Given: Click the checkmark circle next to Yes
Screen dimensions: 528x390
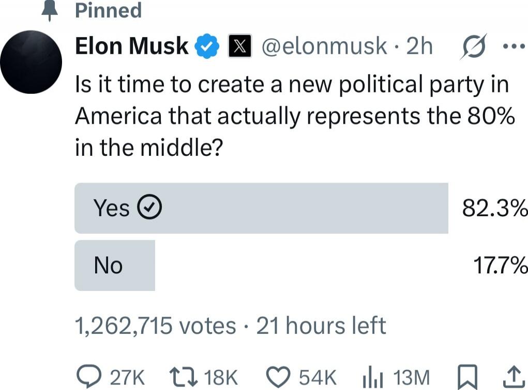Looking at the screenshot, I should (x=149, y=207).
